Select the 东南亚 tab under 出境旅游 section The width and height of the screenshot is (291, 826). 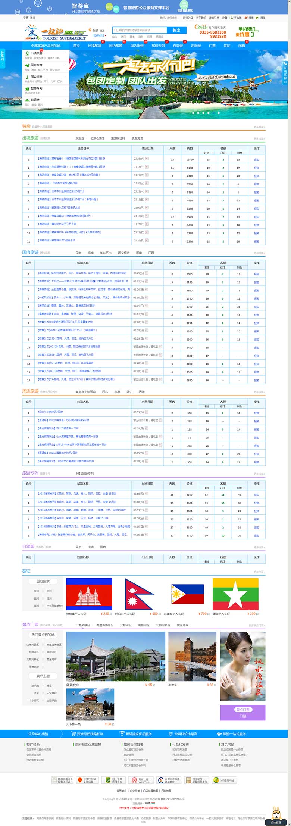tap(80, 138)
